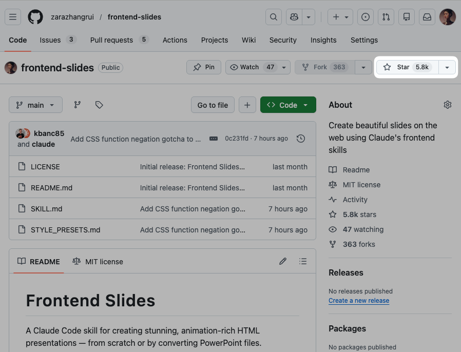View branches via the branch icon
The width and height of the screenshot is (461, 352).
point(78,105)
